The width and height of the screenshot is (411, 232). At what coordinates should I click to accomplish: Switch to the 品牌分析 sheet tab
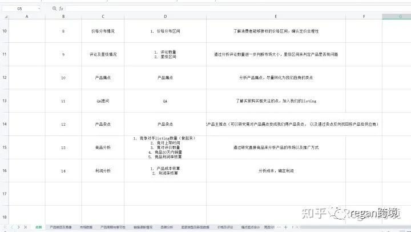point(167,227)
